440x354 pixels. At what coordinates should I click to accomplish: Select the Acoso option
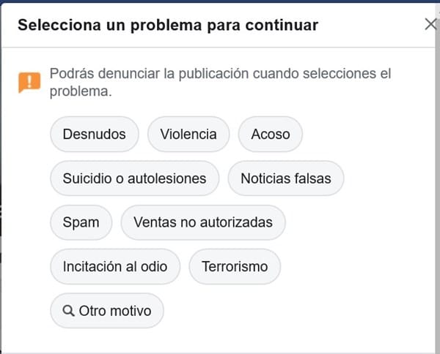(270, 135)
